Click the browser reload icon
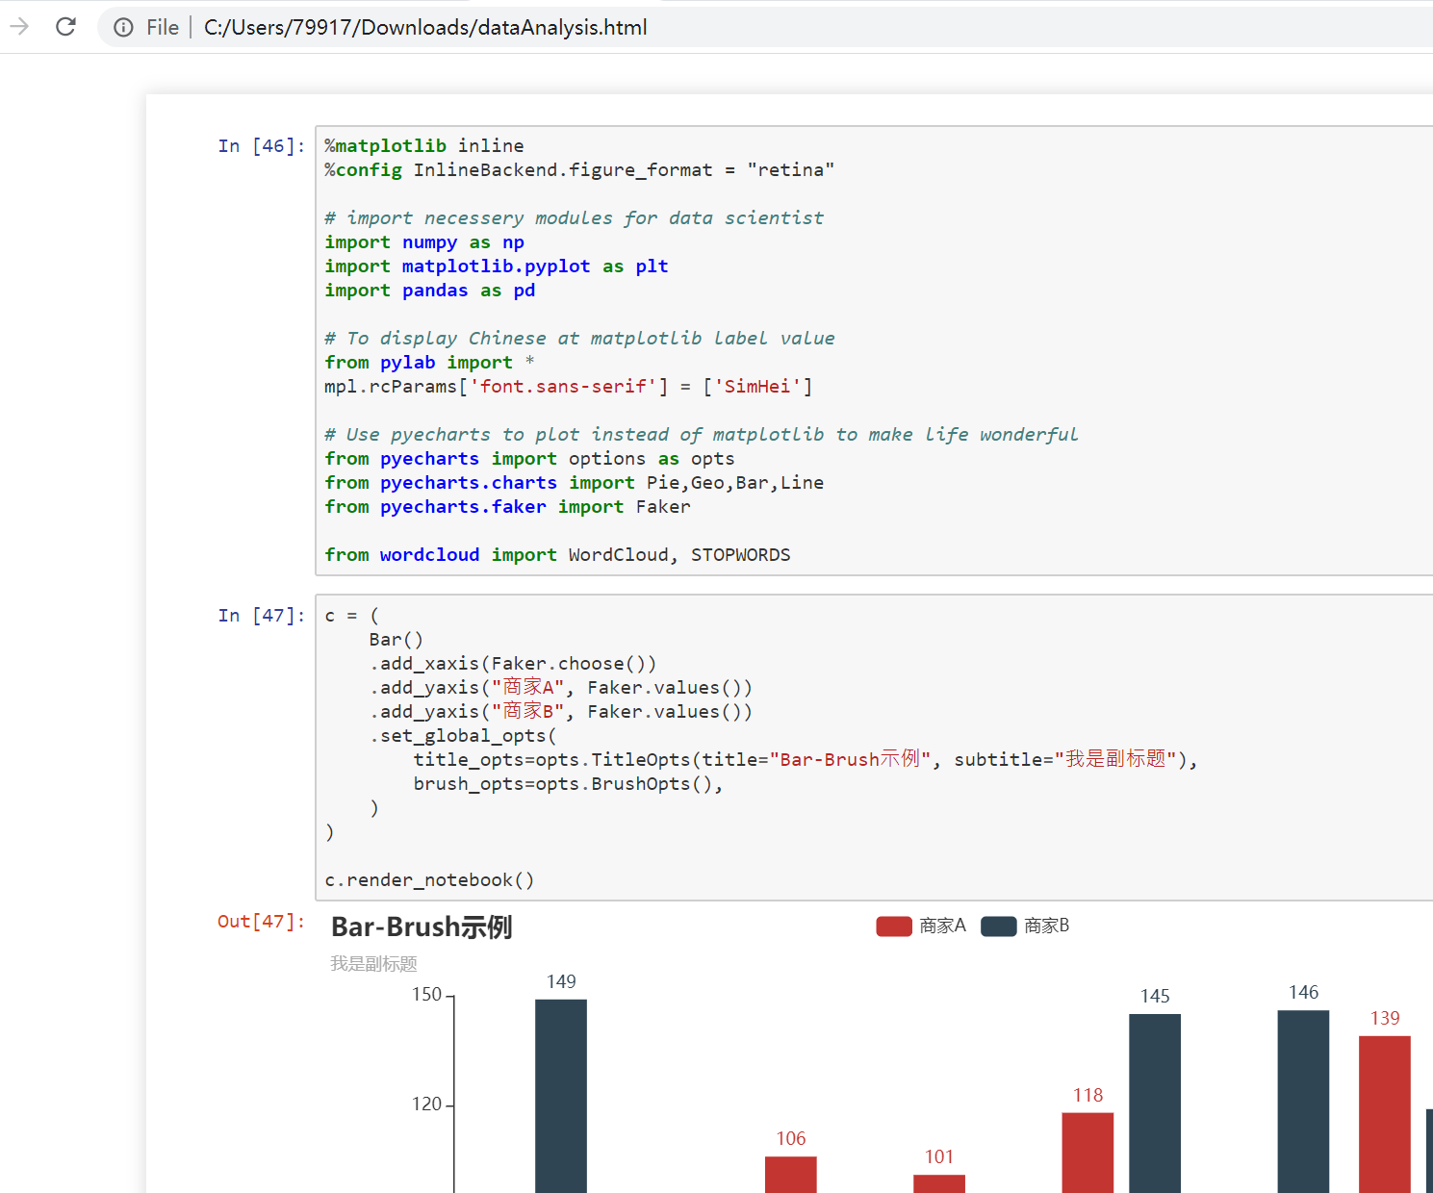 pyautogui.click(x=64, y=26)
